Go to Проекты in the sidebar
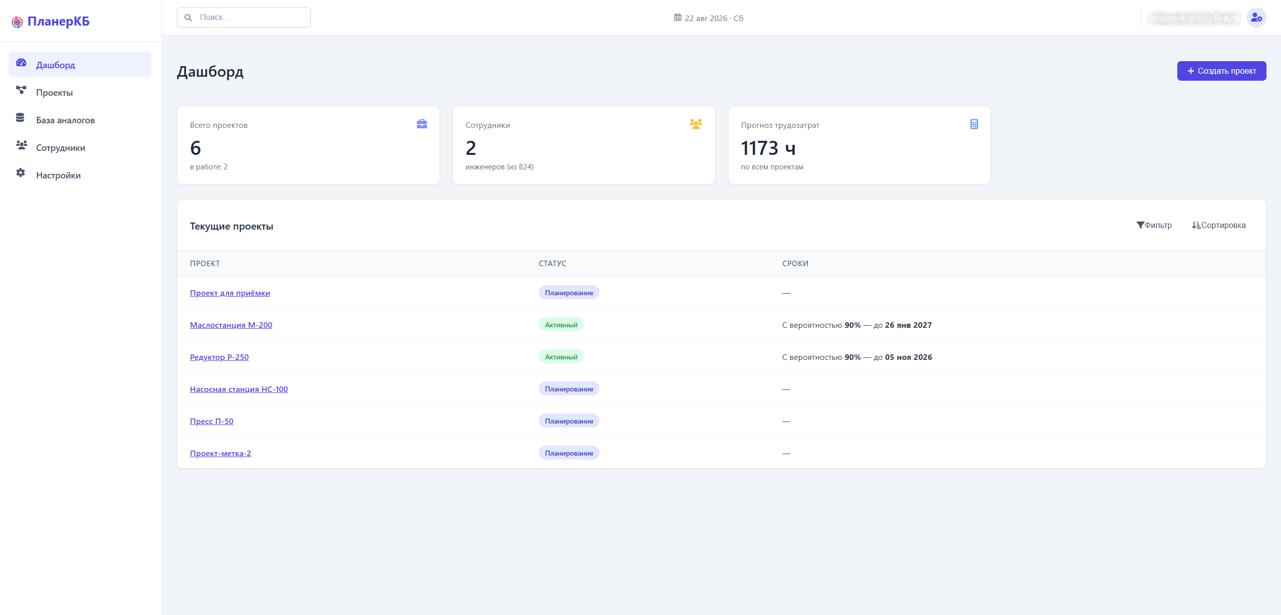 [80, 92]
